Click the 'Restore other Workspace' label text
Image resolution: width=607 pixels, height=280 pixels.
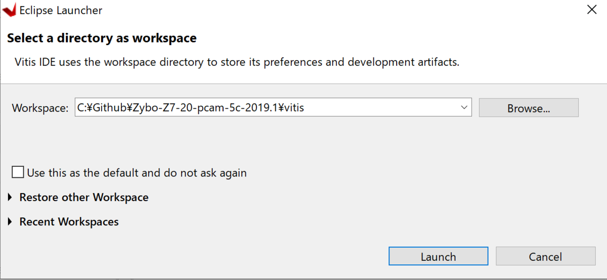coord(84,197)
